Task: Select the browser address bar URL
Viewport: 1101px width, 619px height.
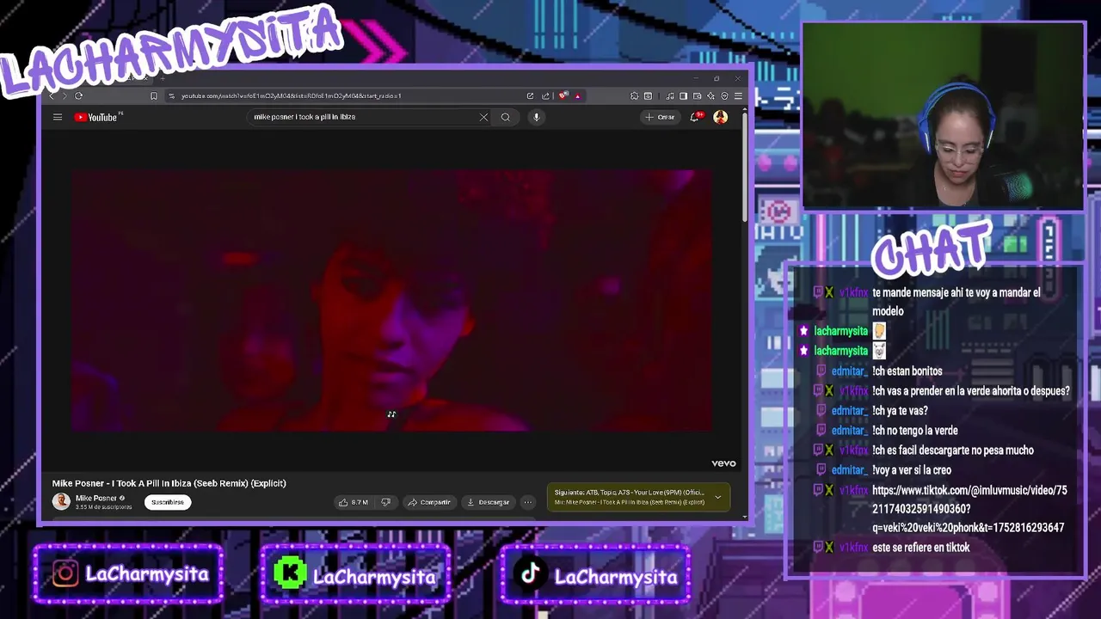Action: point(291,95)
